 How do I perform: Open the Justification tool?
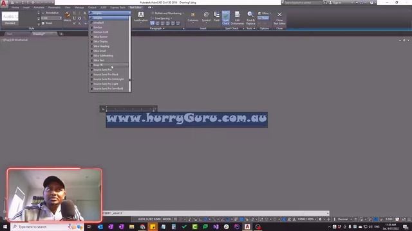coord(141,17)
